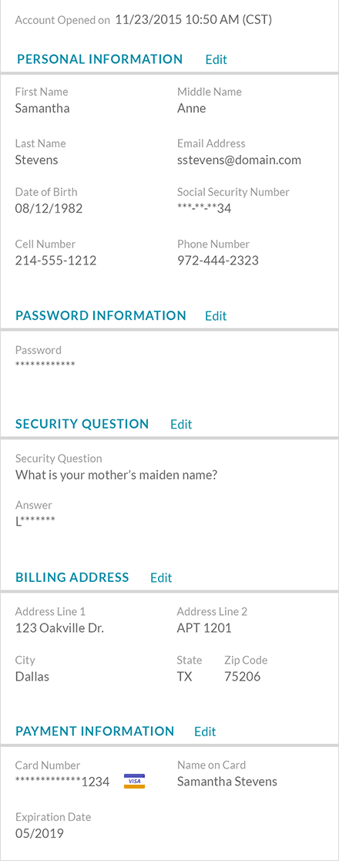
Task: Click the Personal Information heading
Action: (x=100, y=59)
